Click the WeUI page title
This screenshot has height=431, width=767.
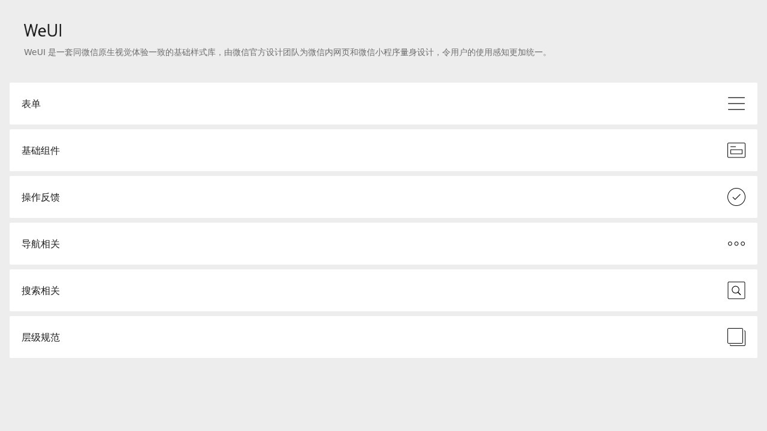click(x=43, y=31)
